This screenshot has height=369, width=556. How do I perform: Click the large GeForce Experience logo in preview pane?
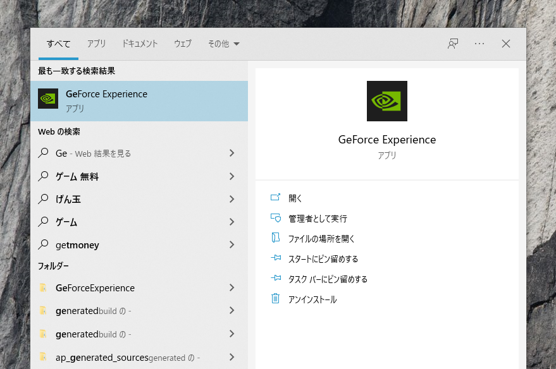[387, 101]
